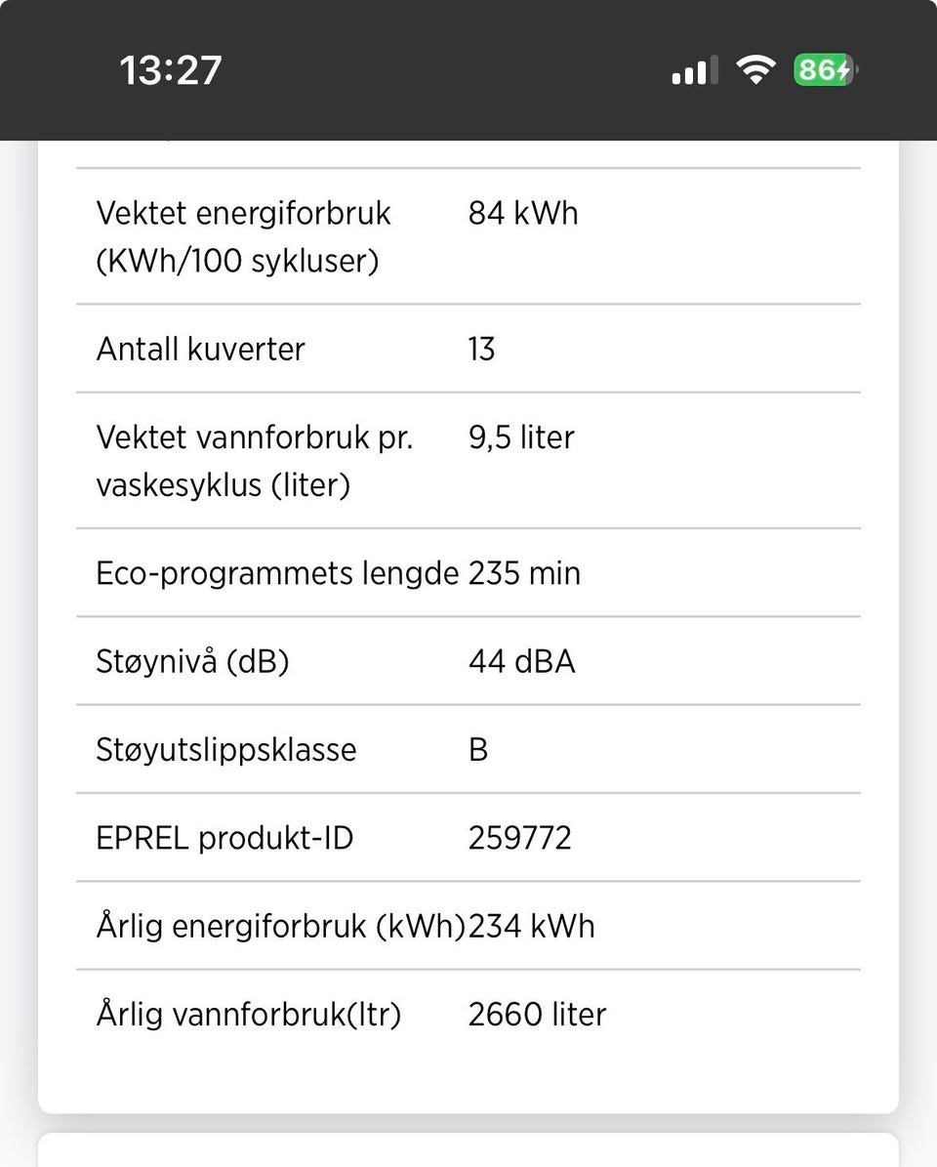
Task: Tap the EPREL produkt-ID label
Action: tap(224, 838)
